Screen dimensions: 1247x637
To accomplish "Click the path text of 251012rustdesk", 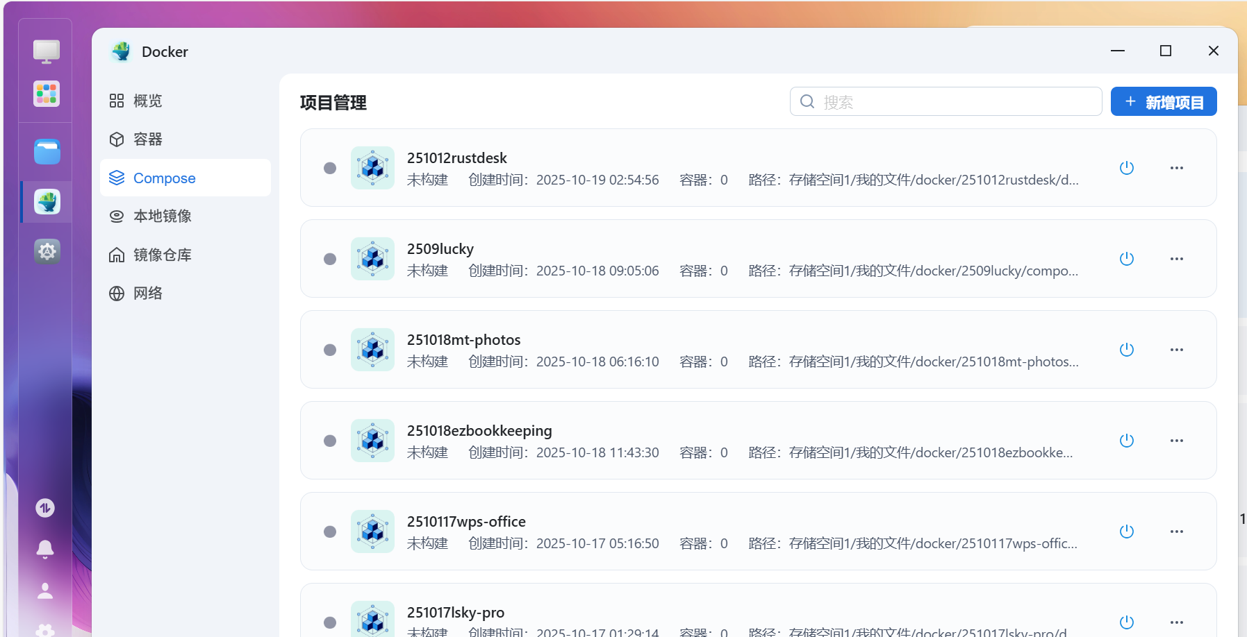I will (x=914, y=180).
